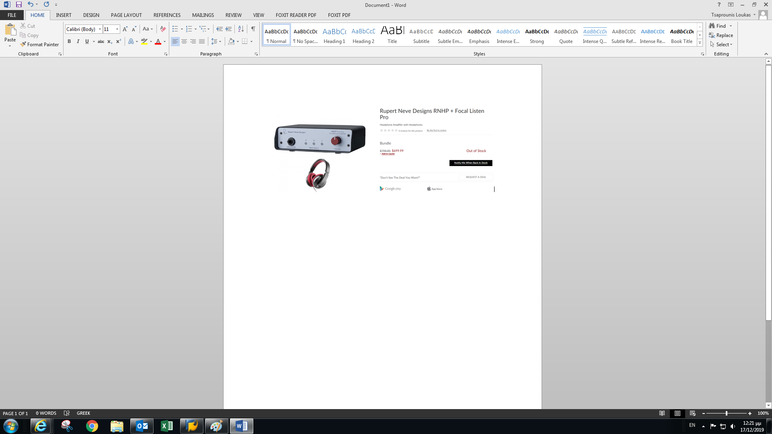Click the Sort A-Z icon
This screenshot has width=772, height=434.
tap(241, 29)
